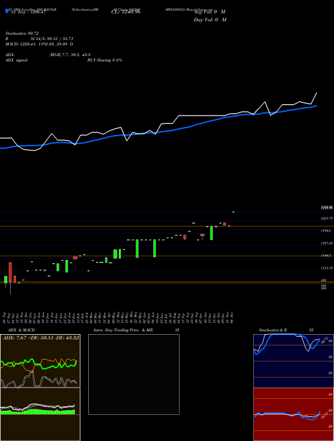Click the 1221.75 price axis label
The width and height of the screenshot is (334, 441).
[327, 218]
